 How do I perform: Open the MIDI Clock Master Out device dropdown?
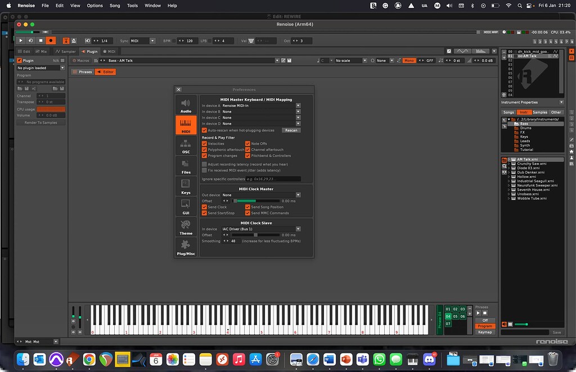point(261,195)
